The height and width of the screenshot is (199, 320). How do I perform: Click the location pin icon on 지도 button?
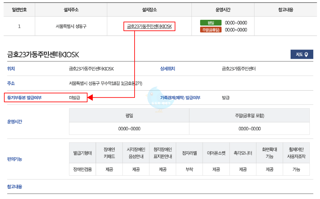306,55
